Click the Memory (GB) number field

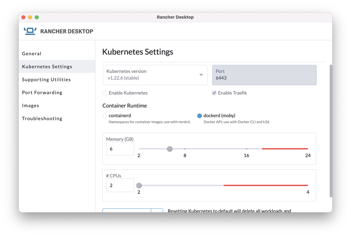tap(120, 149)
